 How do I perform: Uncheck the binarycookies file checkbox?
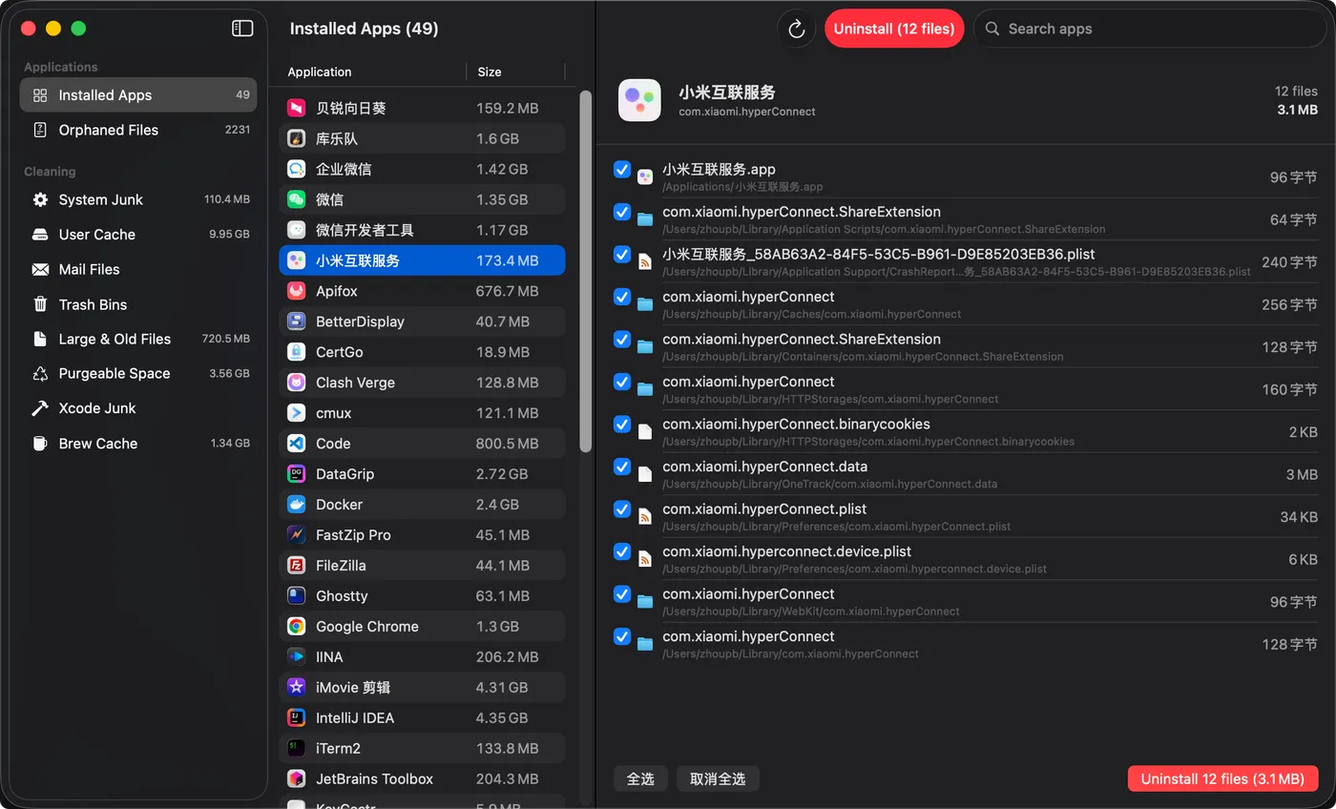[x=622, y=425]
